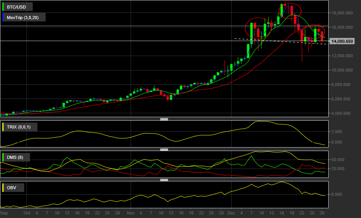Click the blue color marker beside MovTrip

click(3, 18)
